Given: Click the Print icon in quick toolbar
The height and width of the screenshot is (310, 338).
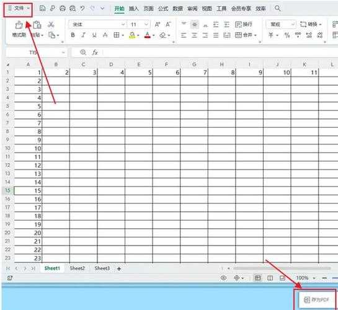Looking at the screenshot, I should pos(63,9).
